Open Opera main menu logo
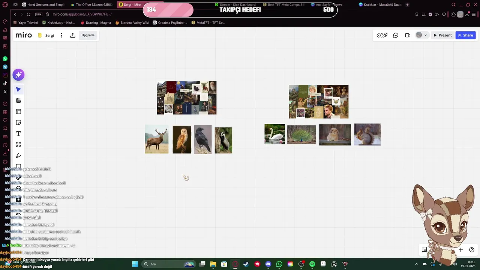480x270 pixels. [x=5, y=5]
